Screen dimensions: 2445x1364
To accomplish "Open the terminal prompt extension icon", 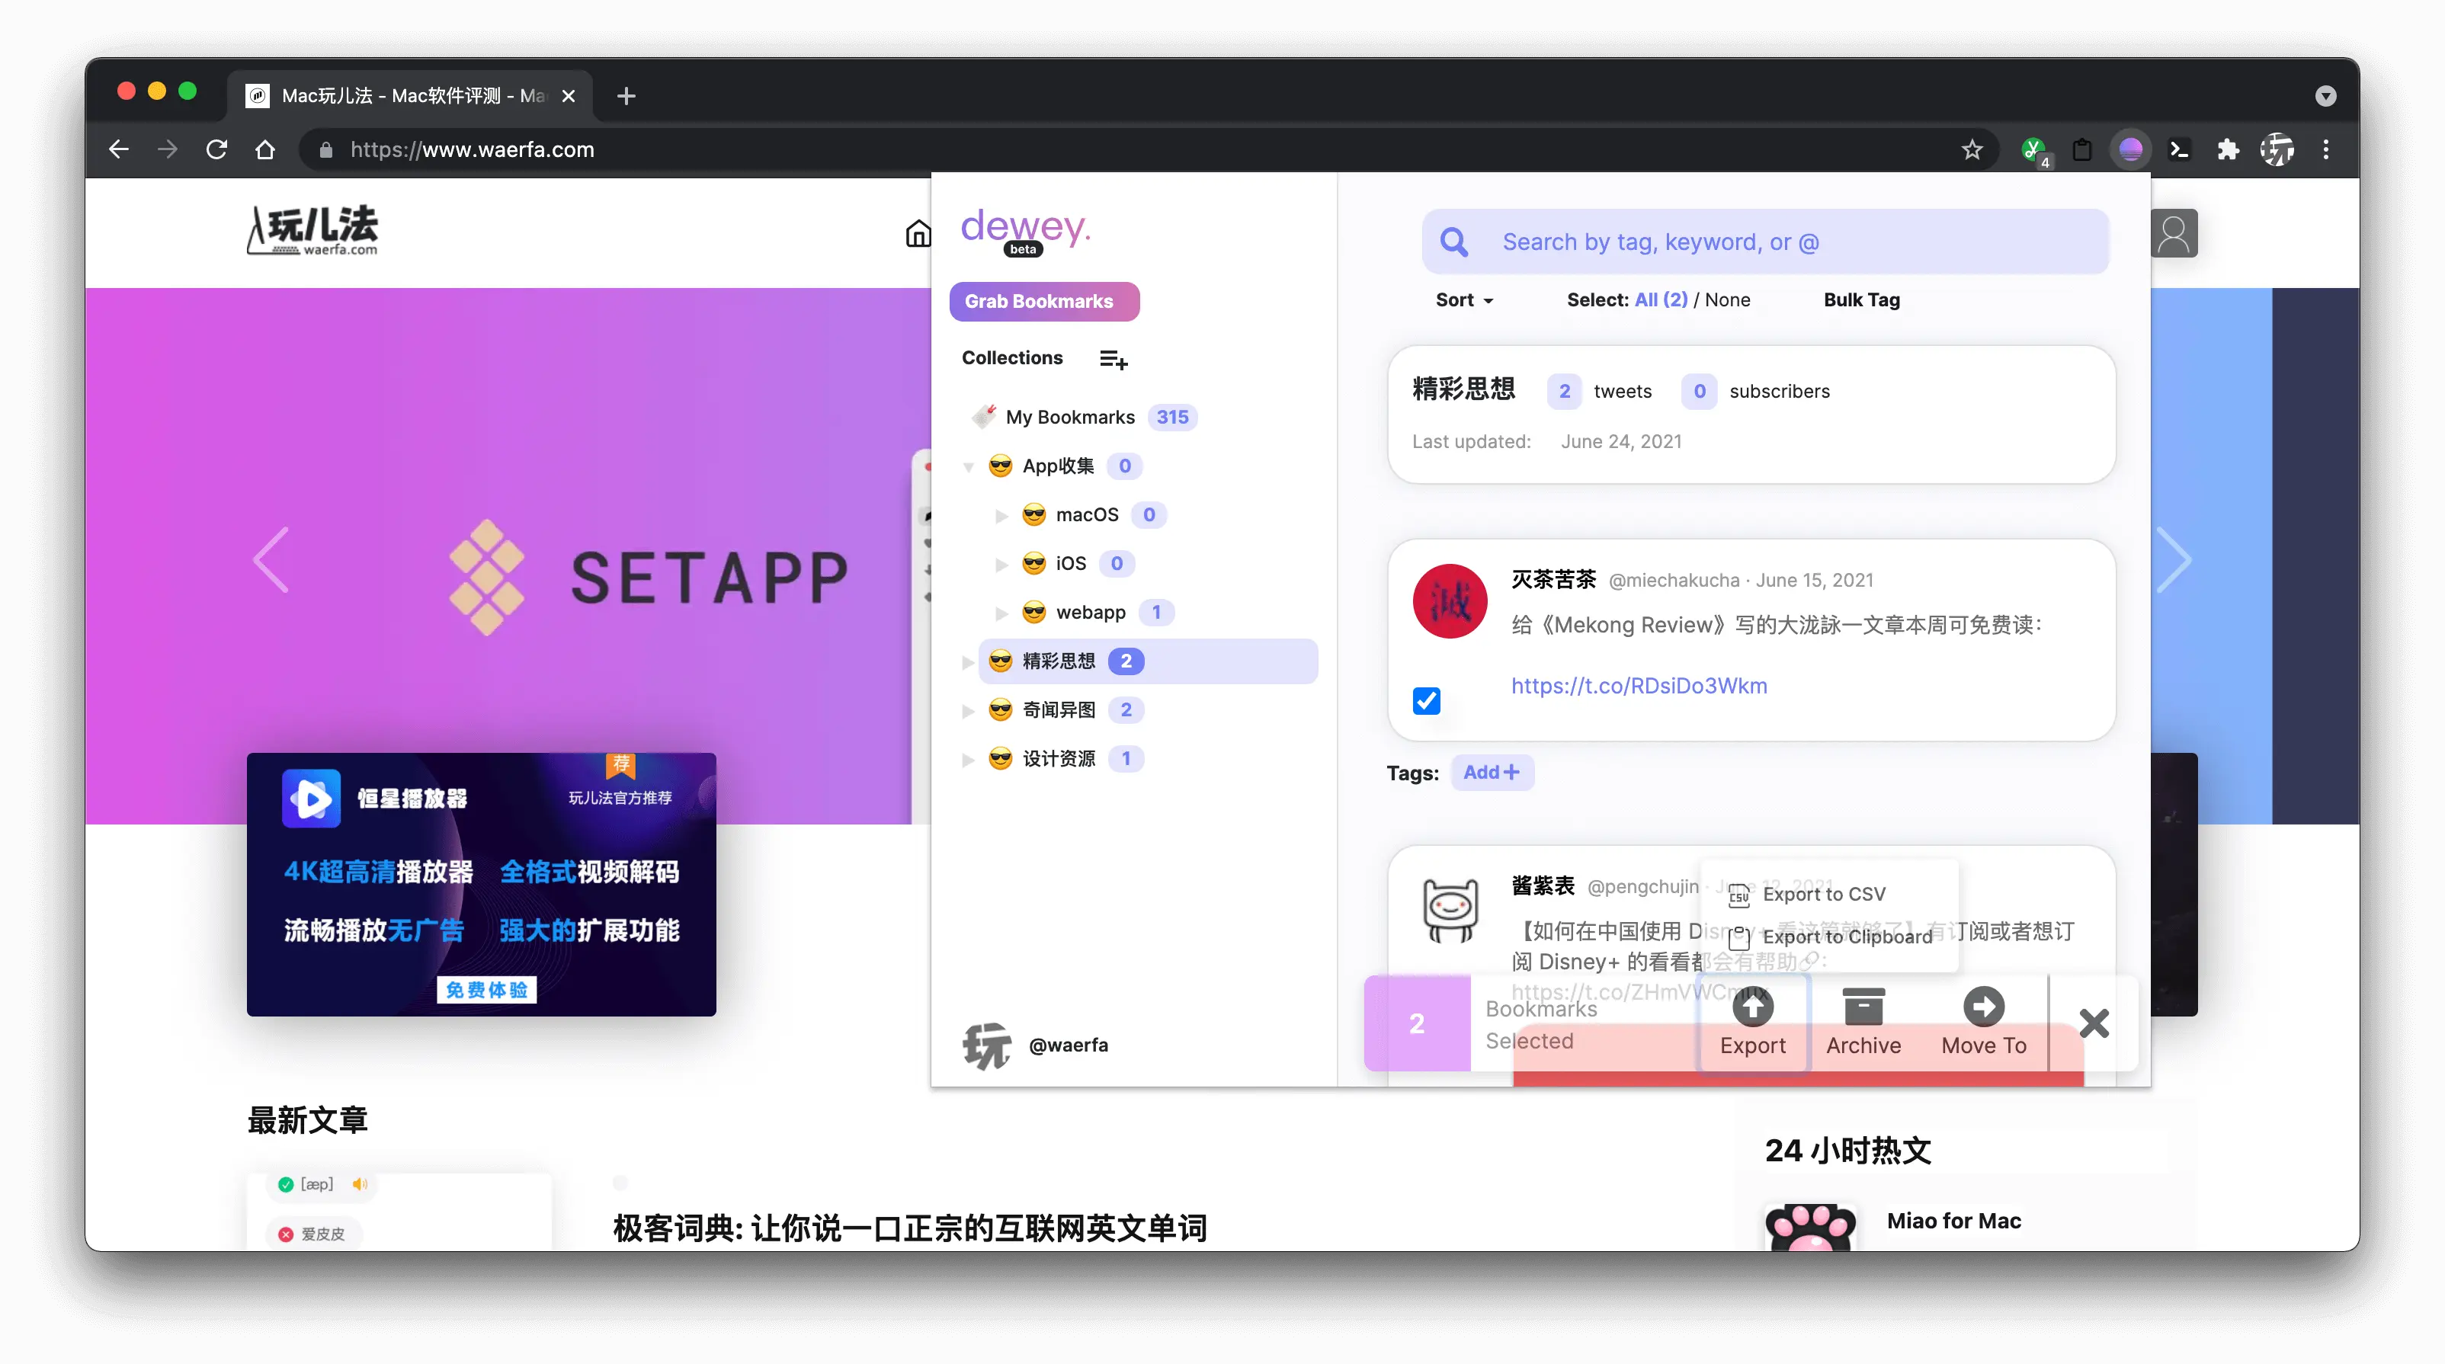I will (2181, 149).
